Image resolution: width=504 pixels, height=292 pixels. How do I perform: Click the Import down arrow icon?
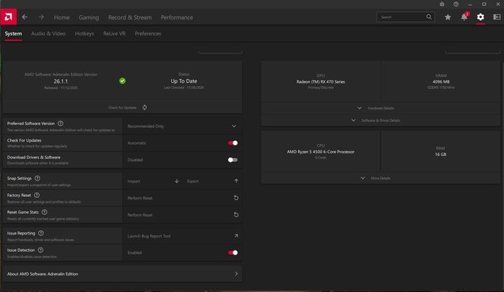pyautogui.click(x=176, y=181)
